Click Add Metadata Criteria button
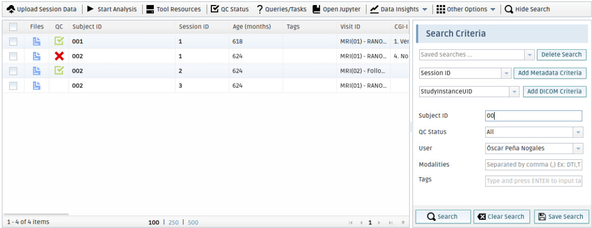This screenshot has width=592, height=228. point(550,73)
